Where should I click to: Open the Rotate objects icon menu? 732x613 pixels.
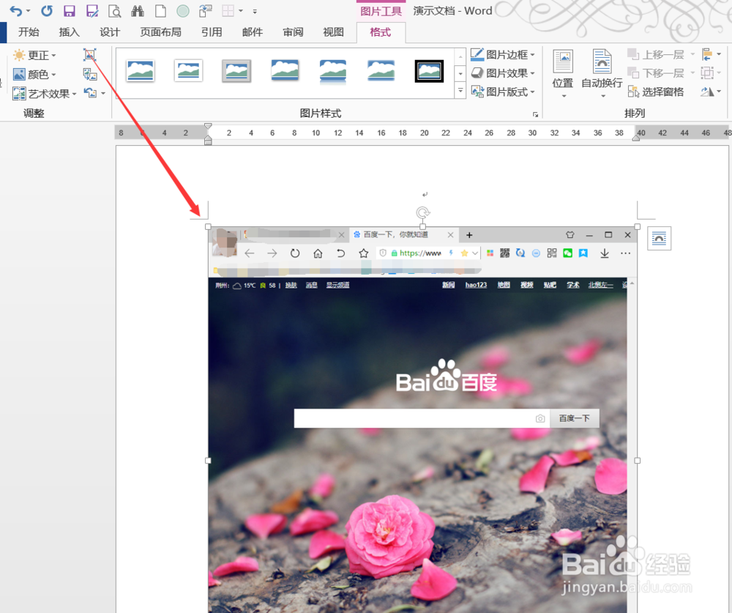tap(711, 92)
